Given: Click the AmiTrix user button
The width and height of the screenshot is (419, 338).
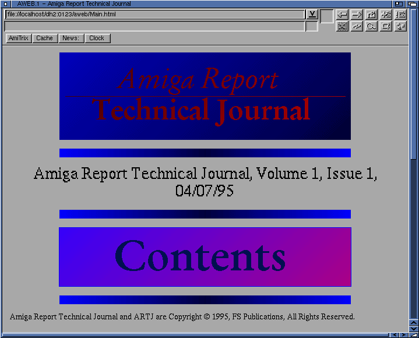Looking at the screenshot, I should click(19, 38).
